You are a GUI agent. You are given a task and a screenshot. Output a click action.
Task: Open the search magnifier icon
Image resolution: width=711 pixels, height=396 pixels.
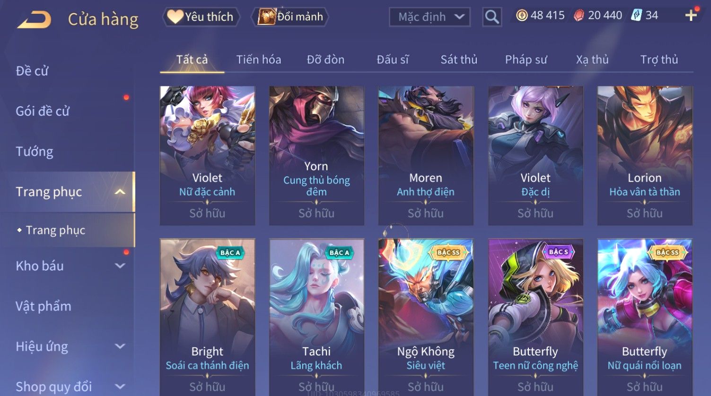492,17
